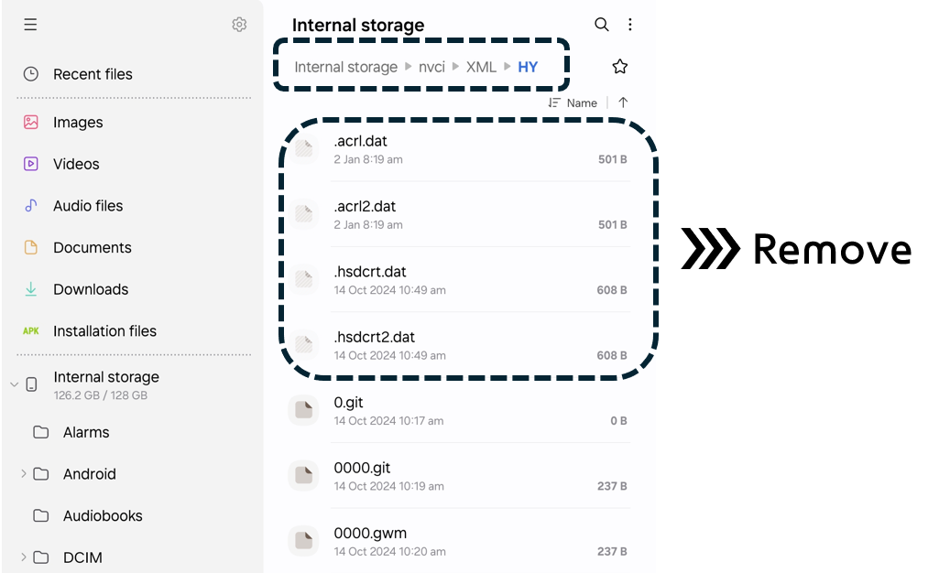Expand the Android folder
This screenshot has height=573, width=950.
point(23,474)
